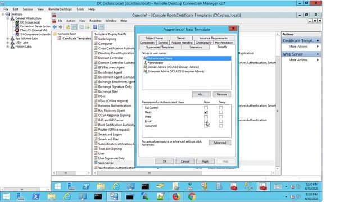Click the on-screen keyboard icon in remote taskbar

[278, 187]
